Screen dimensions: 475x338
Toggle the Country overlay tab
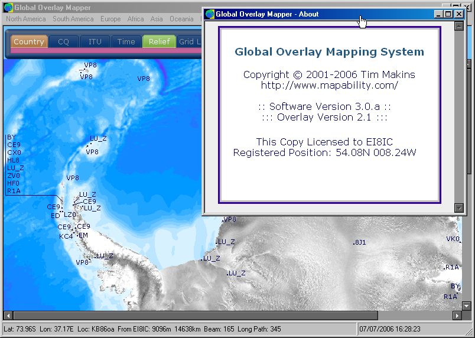pos(29,42)
